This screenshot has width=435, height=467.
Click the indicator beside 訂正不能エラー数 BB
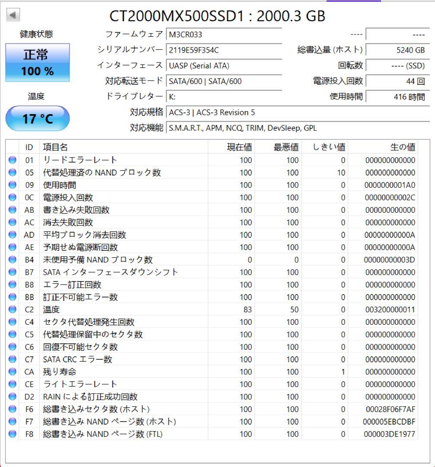click(x=12, y=297)
